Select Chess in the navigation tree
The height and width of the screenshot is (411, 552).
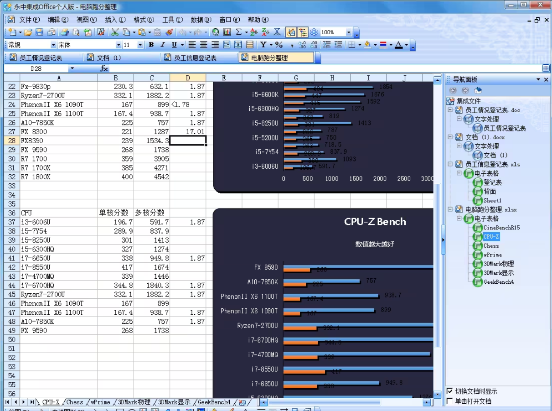coord(491,246)
